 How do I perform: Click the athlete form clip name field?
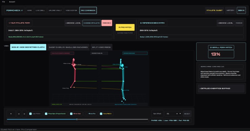click(x=59, y=31)
